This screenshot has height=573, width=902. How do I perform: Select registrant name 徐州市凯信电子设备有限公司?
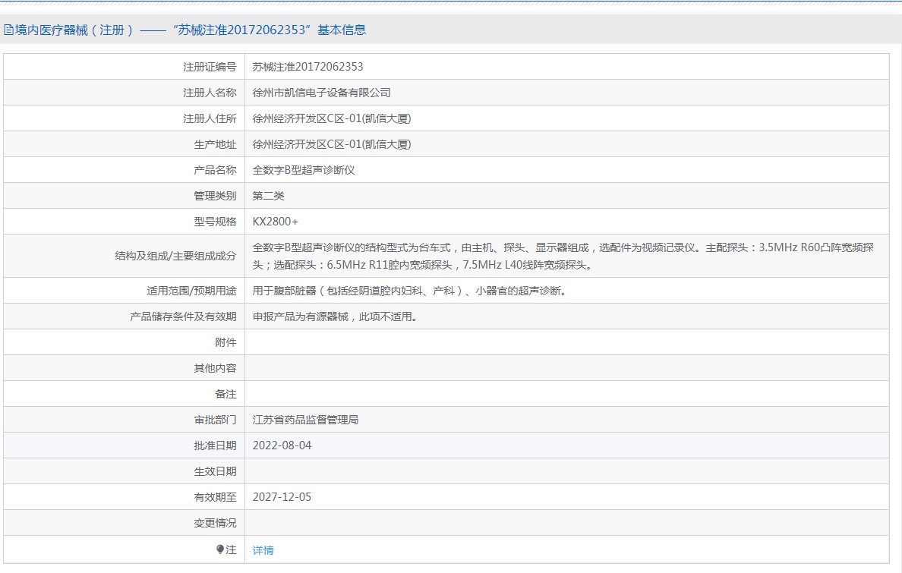pyautogui.click(x=321, y=93)
